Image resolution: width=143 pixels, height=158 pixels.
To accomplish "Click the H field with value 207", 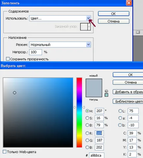I will (x=100, y=111).
